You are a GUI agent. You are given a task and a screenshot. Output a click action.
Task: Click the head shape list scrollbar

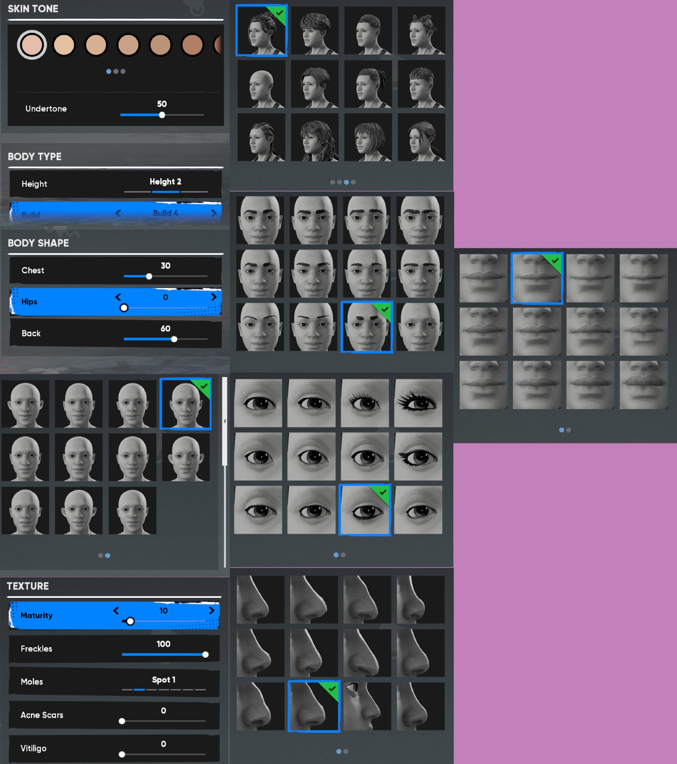225,421
